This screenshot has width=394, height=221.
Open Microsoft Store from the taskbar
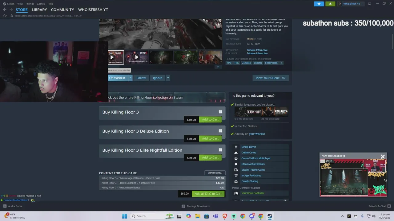click(207, 216)
